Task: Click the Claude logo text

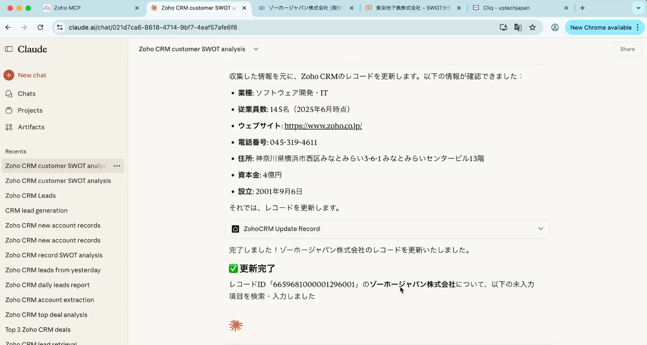Action: pyautogui.click(x=32, y=49)
